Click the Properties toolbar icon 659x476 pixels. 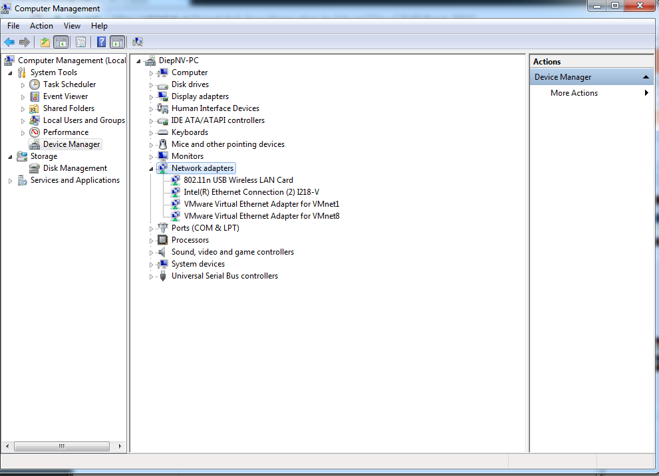click(x=80, y=42)
